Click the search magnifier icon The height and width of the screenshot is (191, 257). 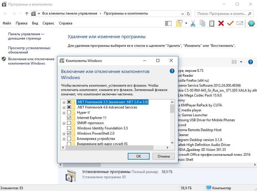click(249, 14)
